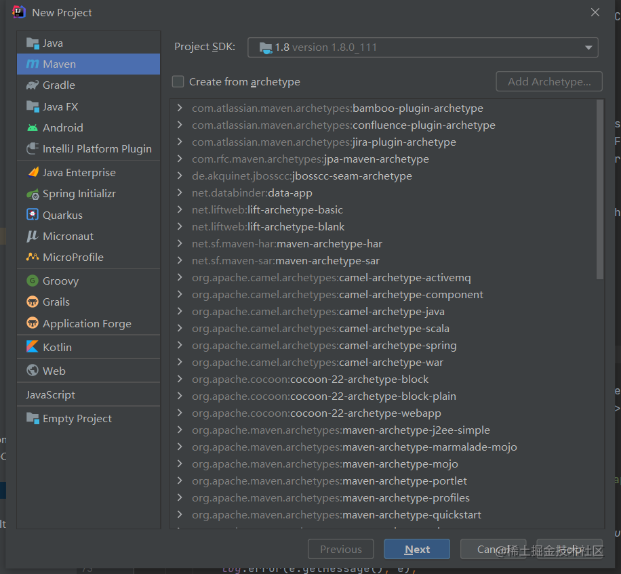Image resolution: width=621 pixels, height=574 pixels.
Task: Click the IntelliJ Platform Plugin icon
Action: click(33, 148)
